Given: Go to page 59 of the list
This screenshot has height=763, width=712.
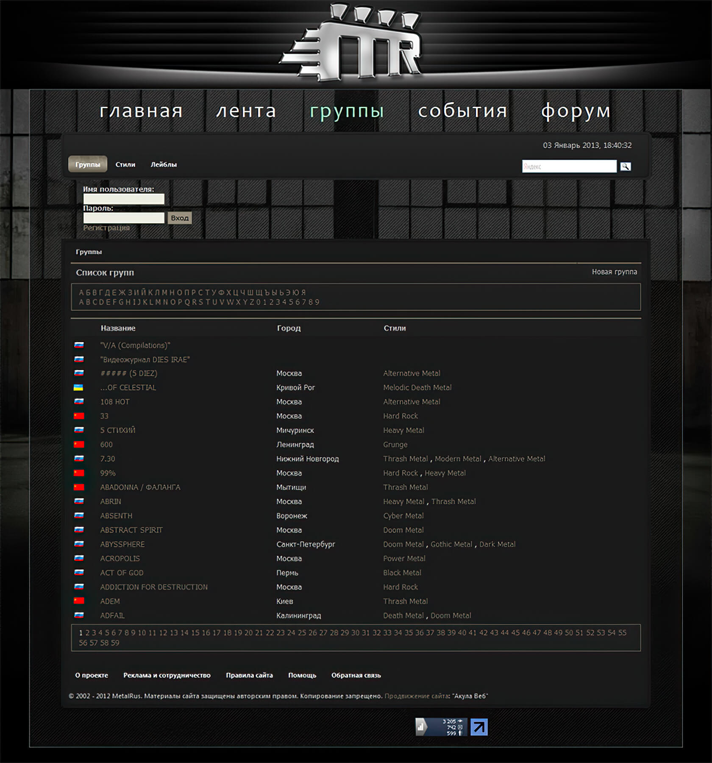Looking at the screenshot, I should [x=115, y=643].
